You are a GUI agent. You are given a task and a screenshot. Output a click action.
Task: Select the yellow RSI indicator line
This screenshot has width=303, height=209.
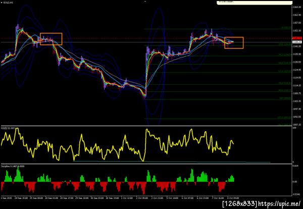pos(117,145)
